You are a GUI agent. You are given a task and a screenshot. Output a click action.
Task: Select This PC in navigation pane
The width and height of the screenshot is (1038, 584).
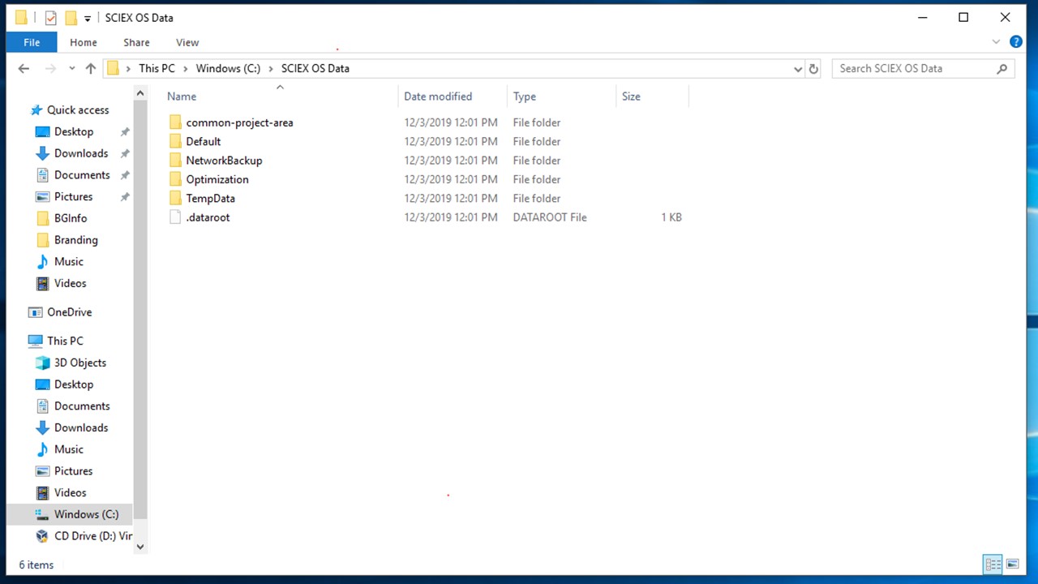(x=65, y=341)
